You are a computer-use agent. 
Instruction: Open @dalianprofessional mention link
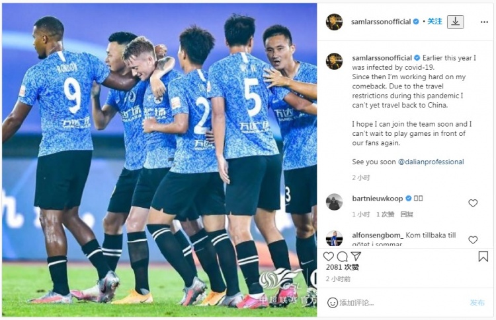coord(431,162)
